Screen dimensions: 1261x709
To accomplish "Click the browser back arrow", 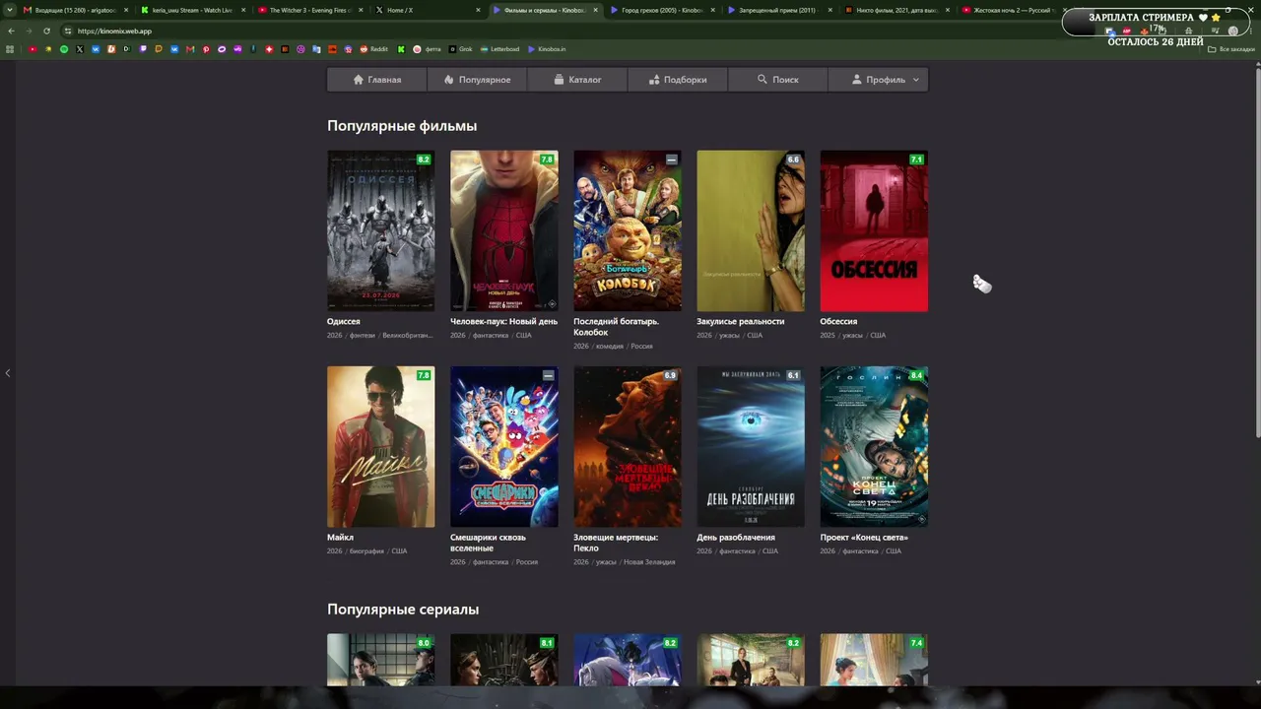I will [x=11, y=31].
